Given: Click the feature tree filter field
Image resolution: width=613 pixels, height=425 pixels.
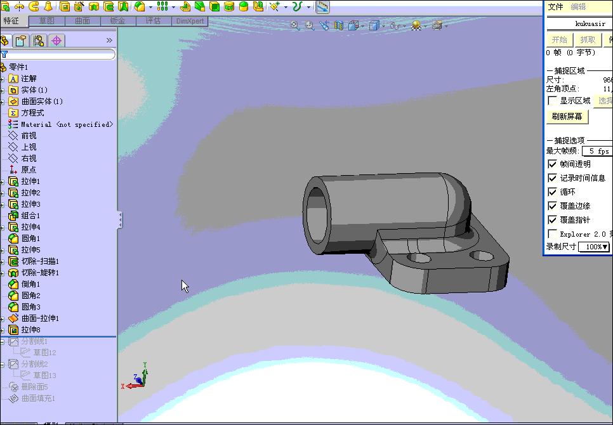Looking at the screenshot, I should coord(58,55).
